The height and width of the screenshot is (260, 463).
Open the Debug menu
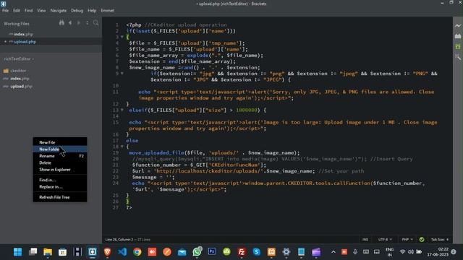click(77, 10)
